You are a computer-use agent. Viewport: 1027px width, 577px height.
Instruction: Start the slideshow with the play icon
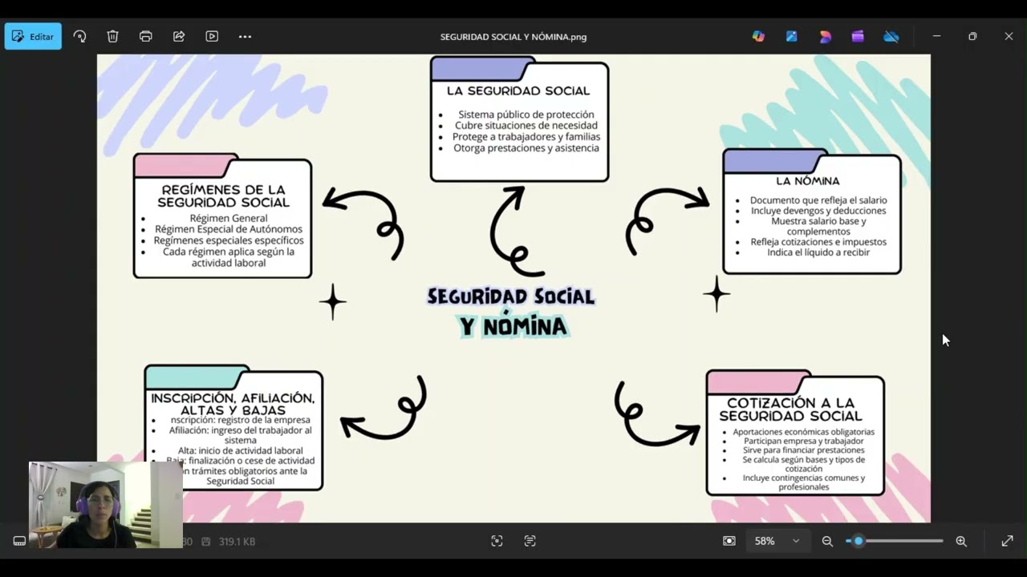212,36
